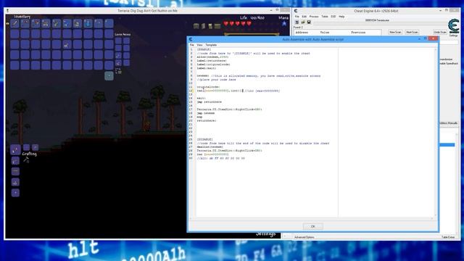The width and height of the screenshot is (464, 261).
Task: Open the Cheat Engine Process menu
Action: pyautogui.click(x=314, y=17)
